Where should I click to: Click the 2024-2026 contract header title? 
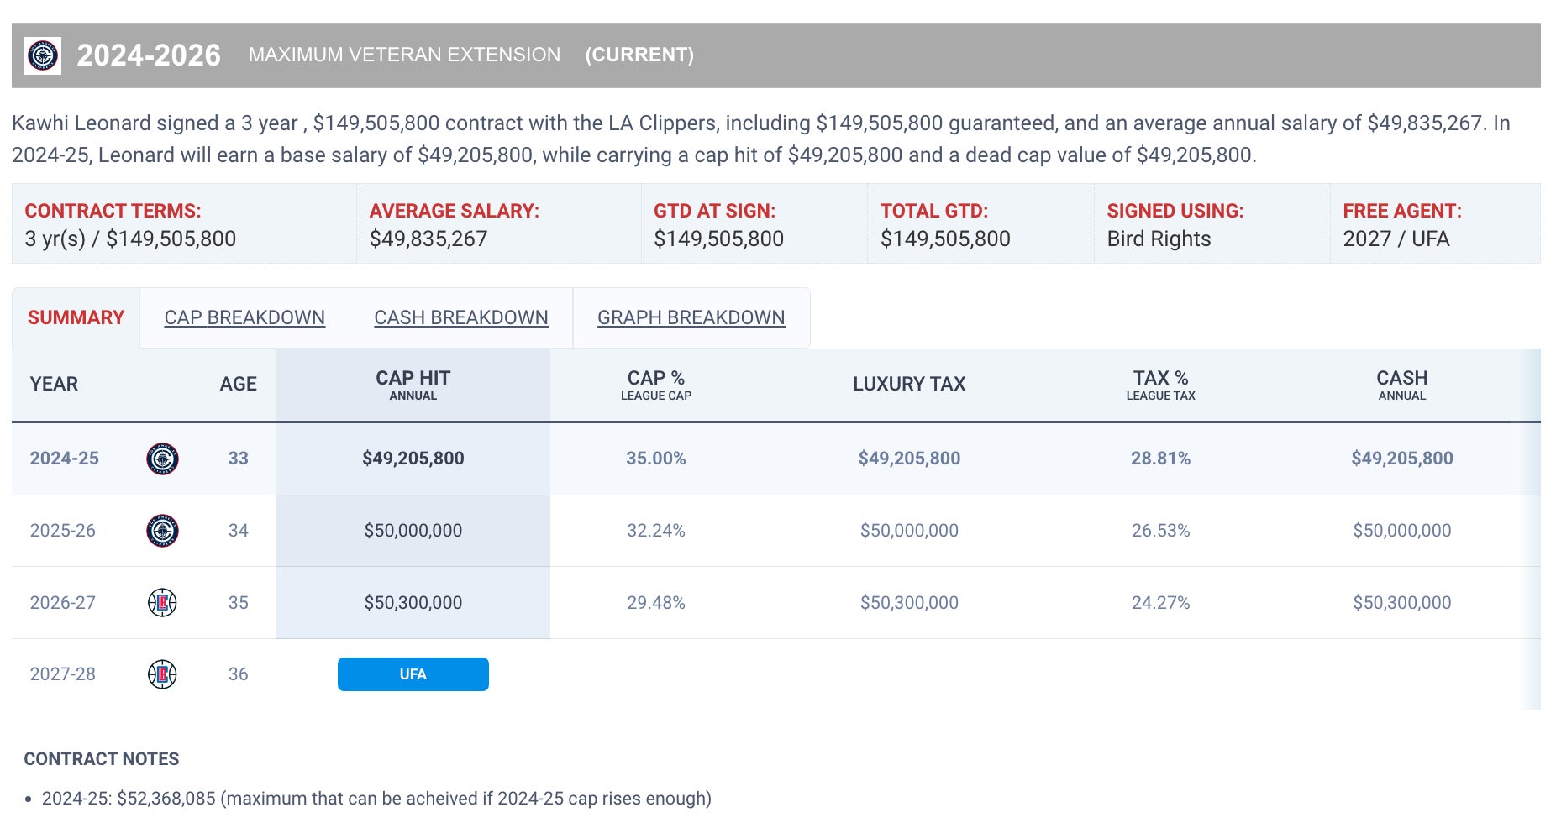coord(149,55)
